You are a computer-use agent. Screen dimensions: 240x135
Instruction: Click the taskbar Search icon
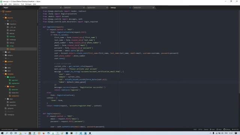coord(7,133)
